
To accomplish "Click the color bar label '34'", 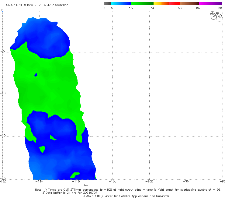I will pyautogui.click(x=152, y=8).
